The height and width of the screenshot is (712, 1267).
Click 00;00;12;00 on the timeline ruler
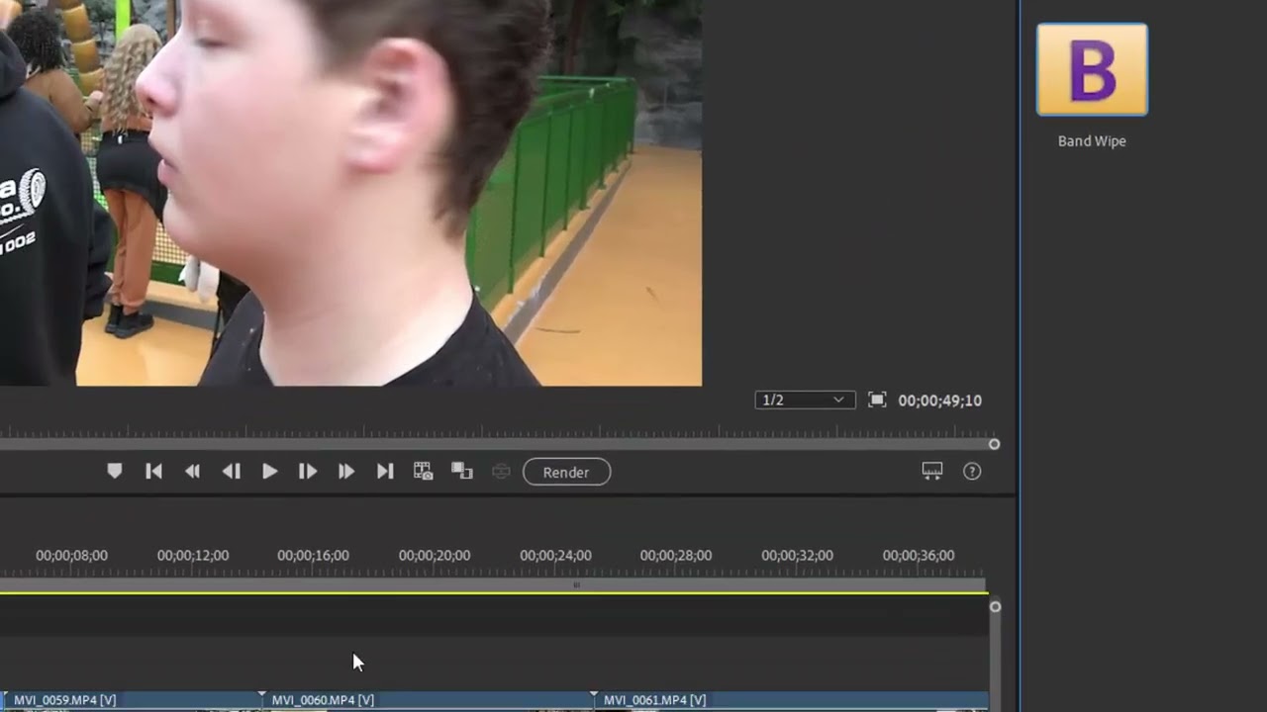point(192,556)
